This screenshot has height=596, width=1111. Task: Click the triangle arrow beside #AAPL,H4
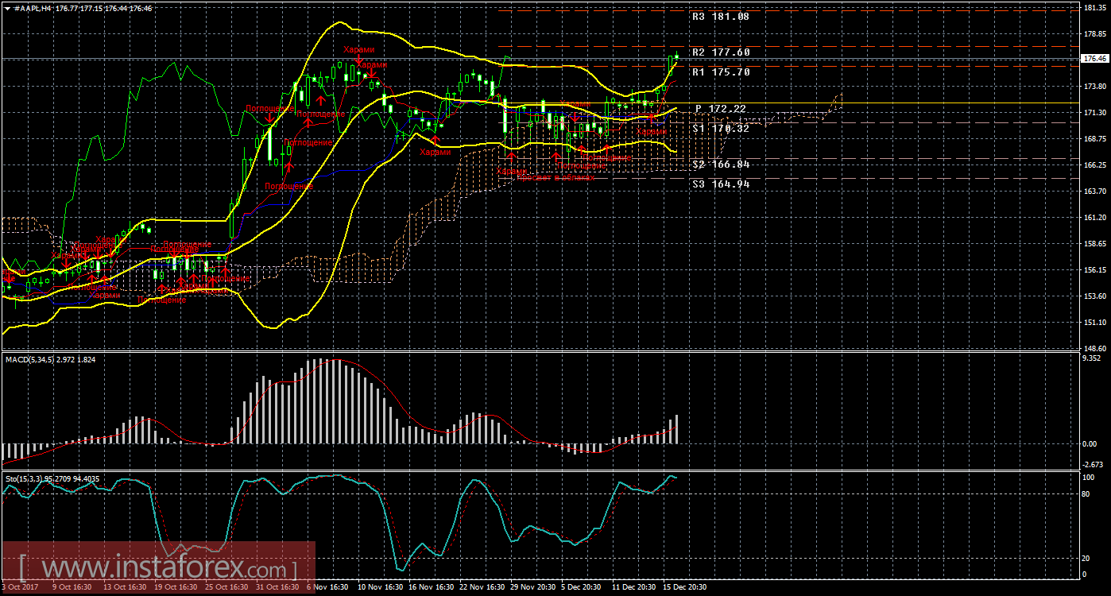7,7
